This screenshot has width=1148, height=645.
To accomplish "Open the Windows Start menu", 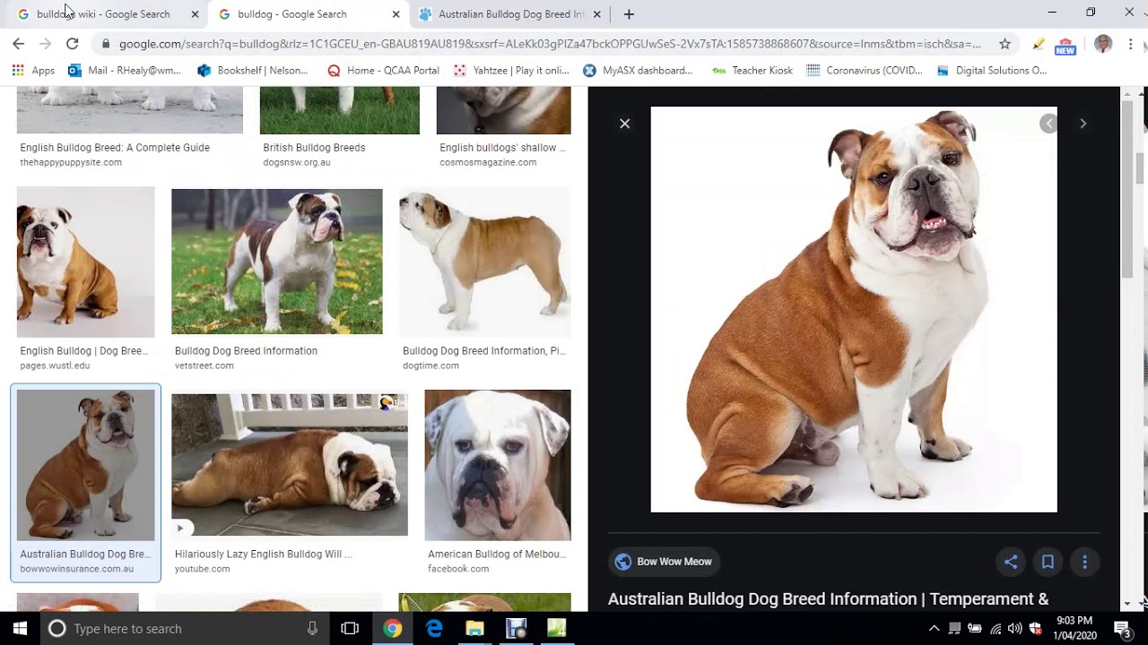I will [x=20, y=629].
